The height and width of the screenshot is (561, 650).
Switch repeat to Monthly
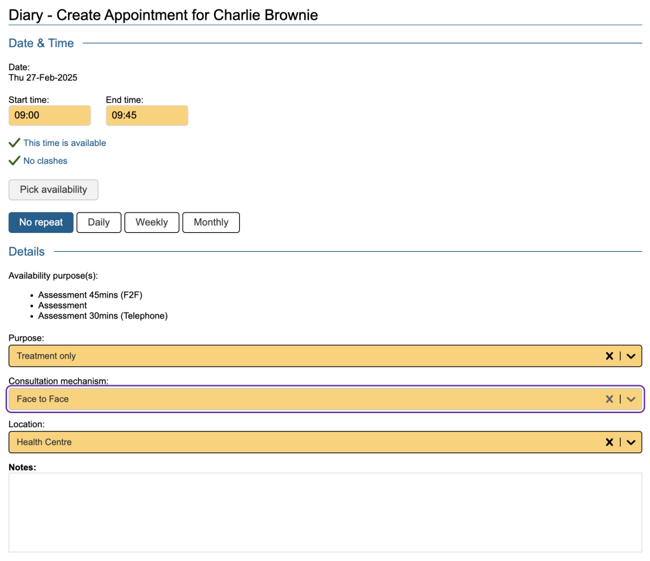pos(211,222)
